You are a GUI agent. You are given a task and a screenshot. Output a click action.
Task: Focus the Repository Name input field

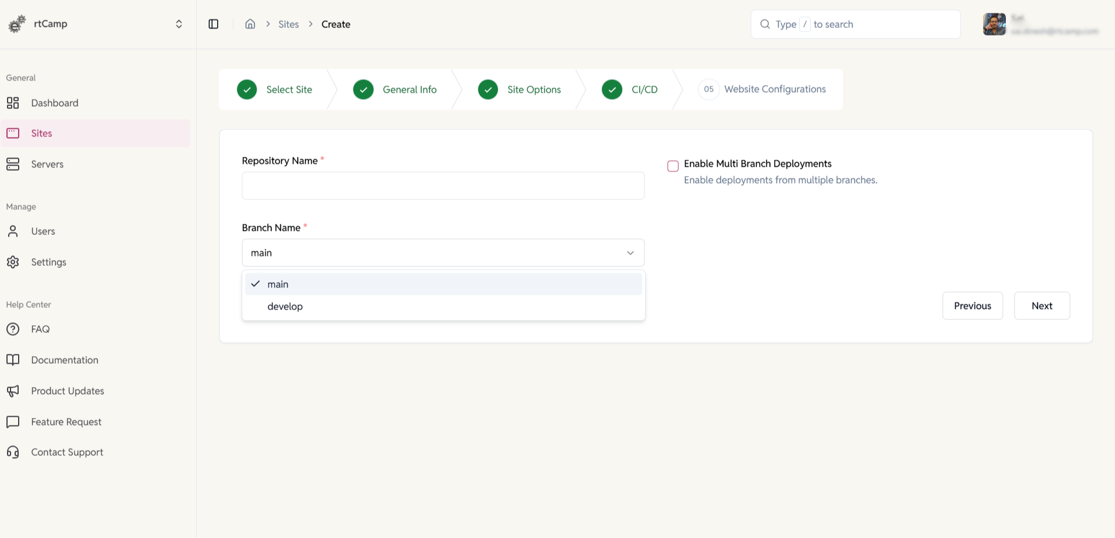(x=443, y=186)
